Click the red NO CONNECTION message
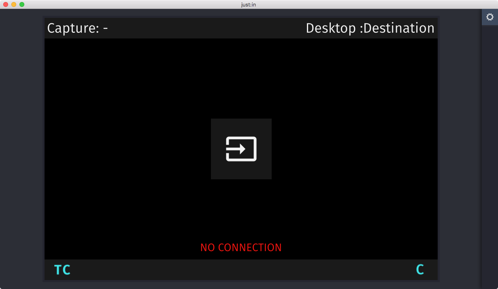The width and height of the screenshot is (498, 289). [241, 247]
